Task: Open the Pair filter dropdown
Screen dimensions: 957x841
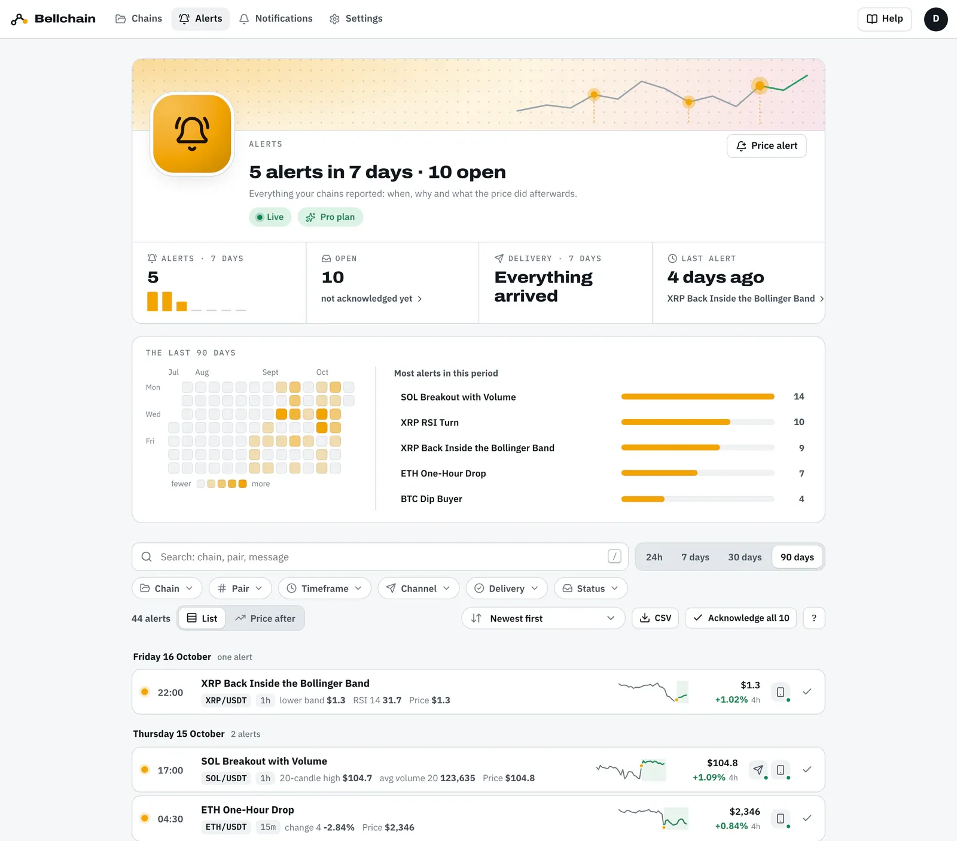Action: 240,588
